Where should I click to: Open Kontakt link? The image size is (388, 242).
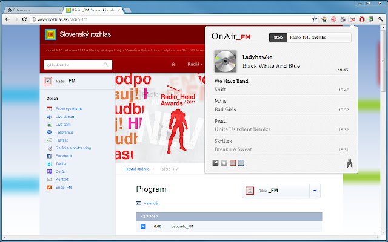tap(62, 180)
